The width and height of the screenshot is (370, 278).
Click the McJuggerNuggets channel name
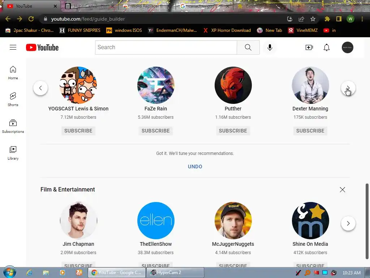click(233, 244)
